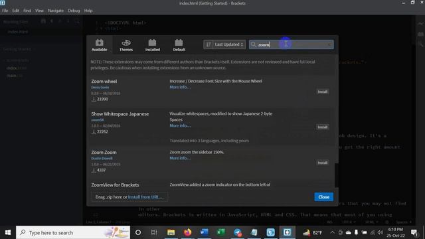Open the Navigate menu

coord(56,11)
